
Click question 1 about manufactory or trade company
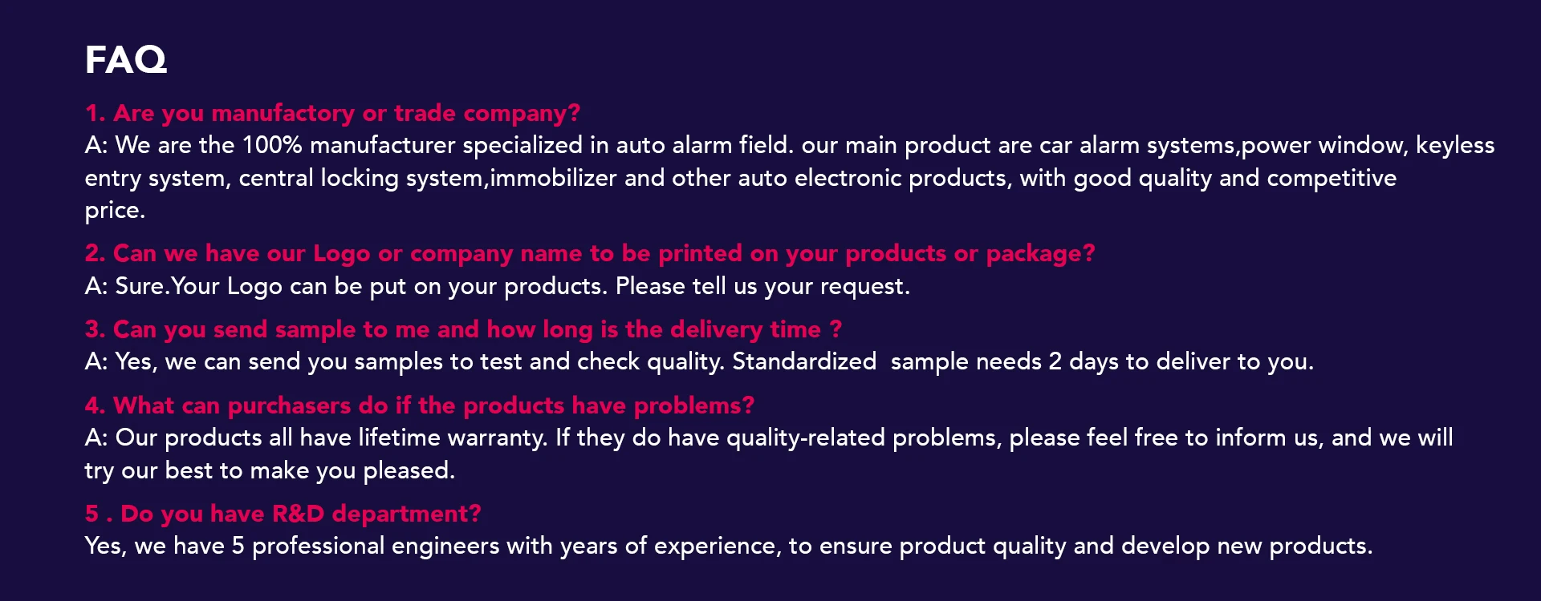point(332,113)
